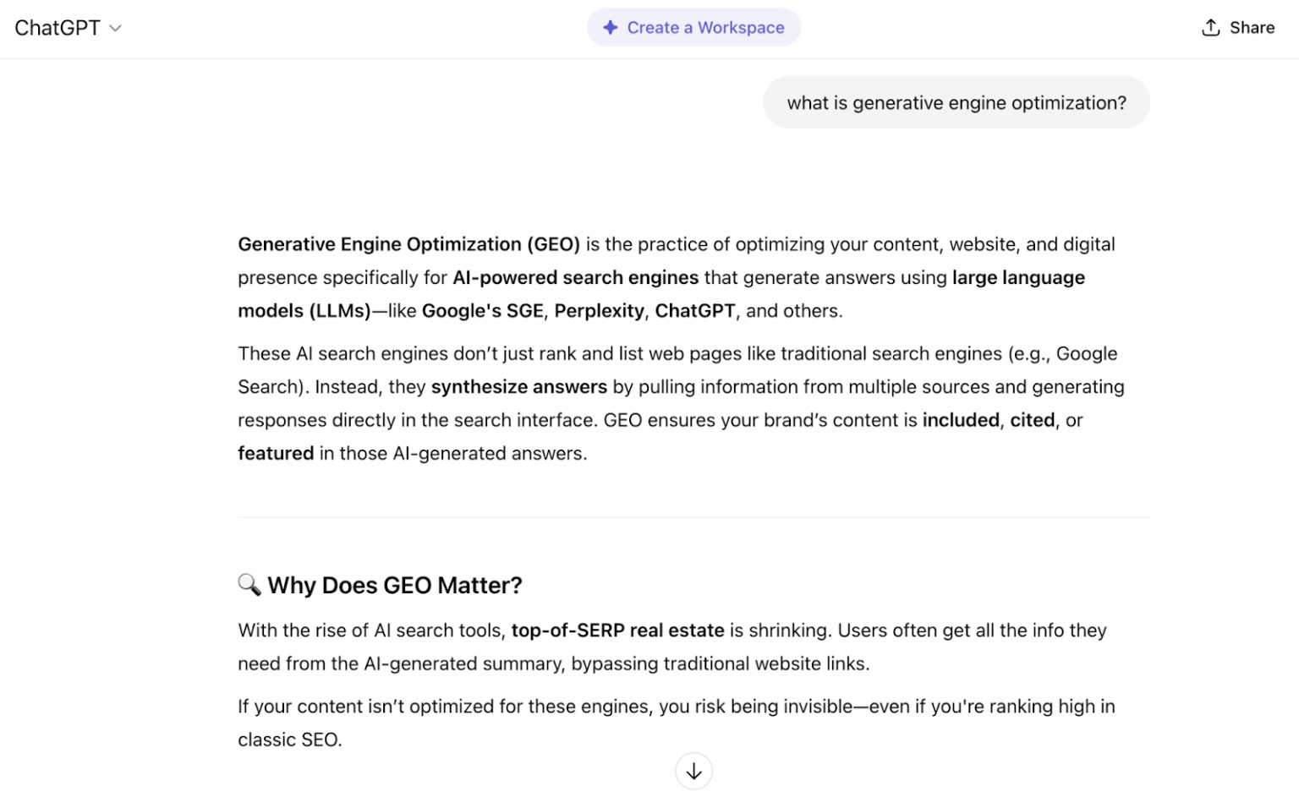Click the magnifying glass emoji next to Why Does GEO Matter
1299x797 pixels.
click(248, 584)
